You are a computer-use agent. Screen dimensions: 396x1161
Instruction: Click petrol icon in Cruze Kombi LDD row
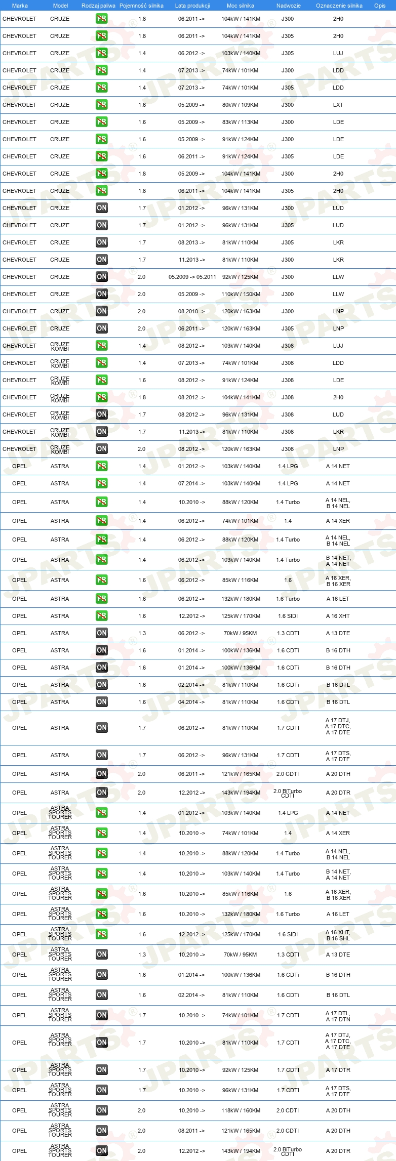101,363
